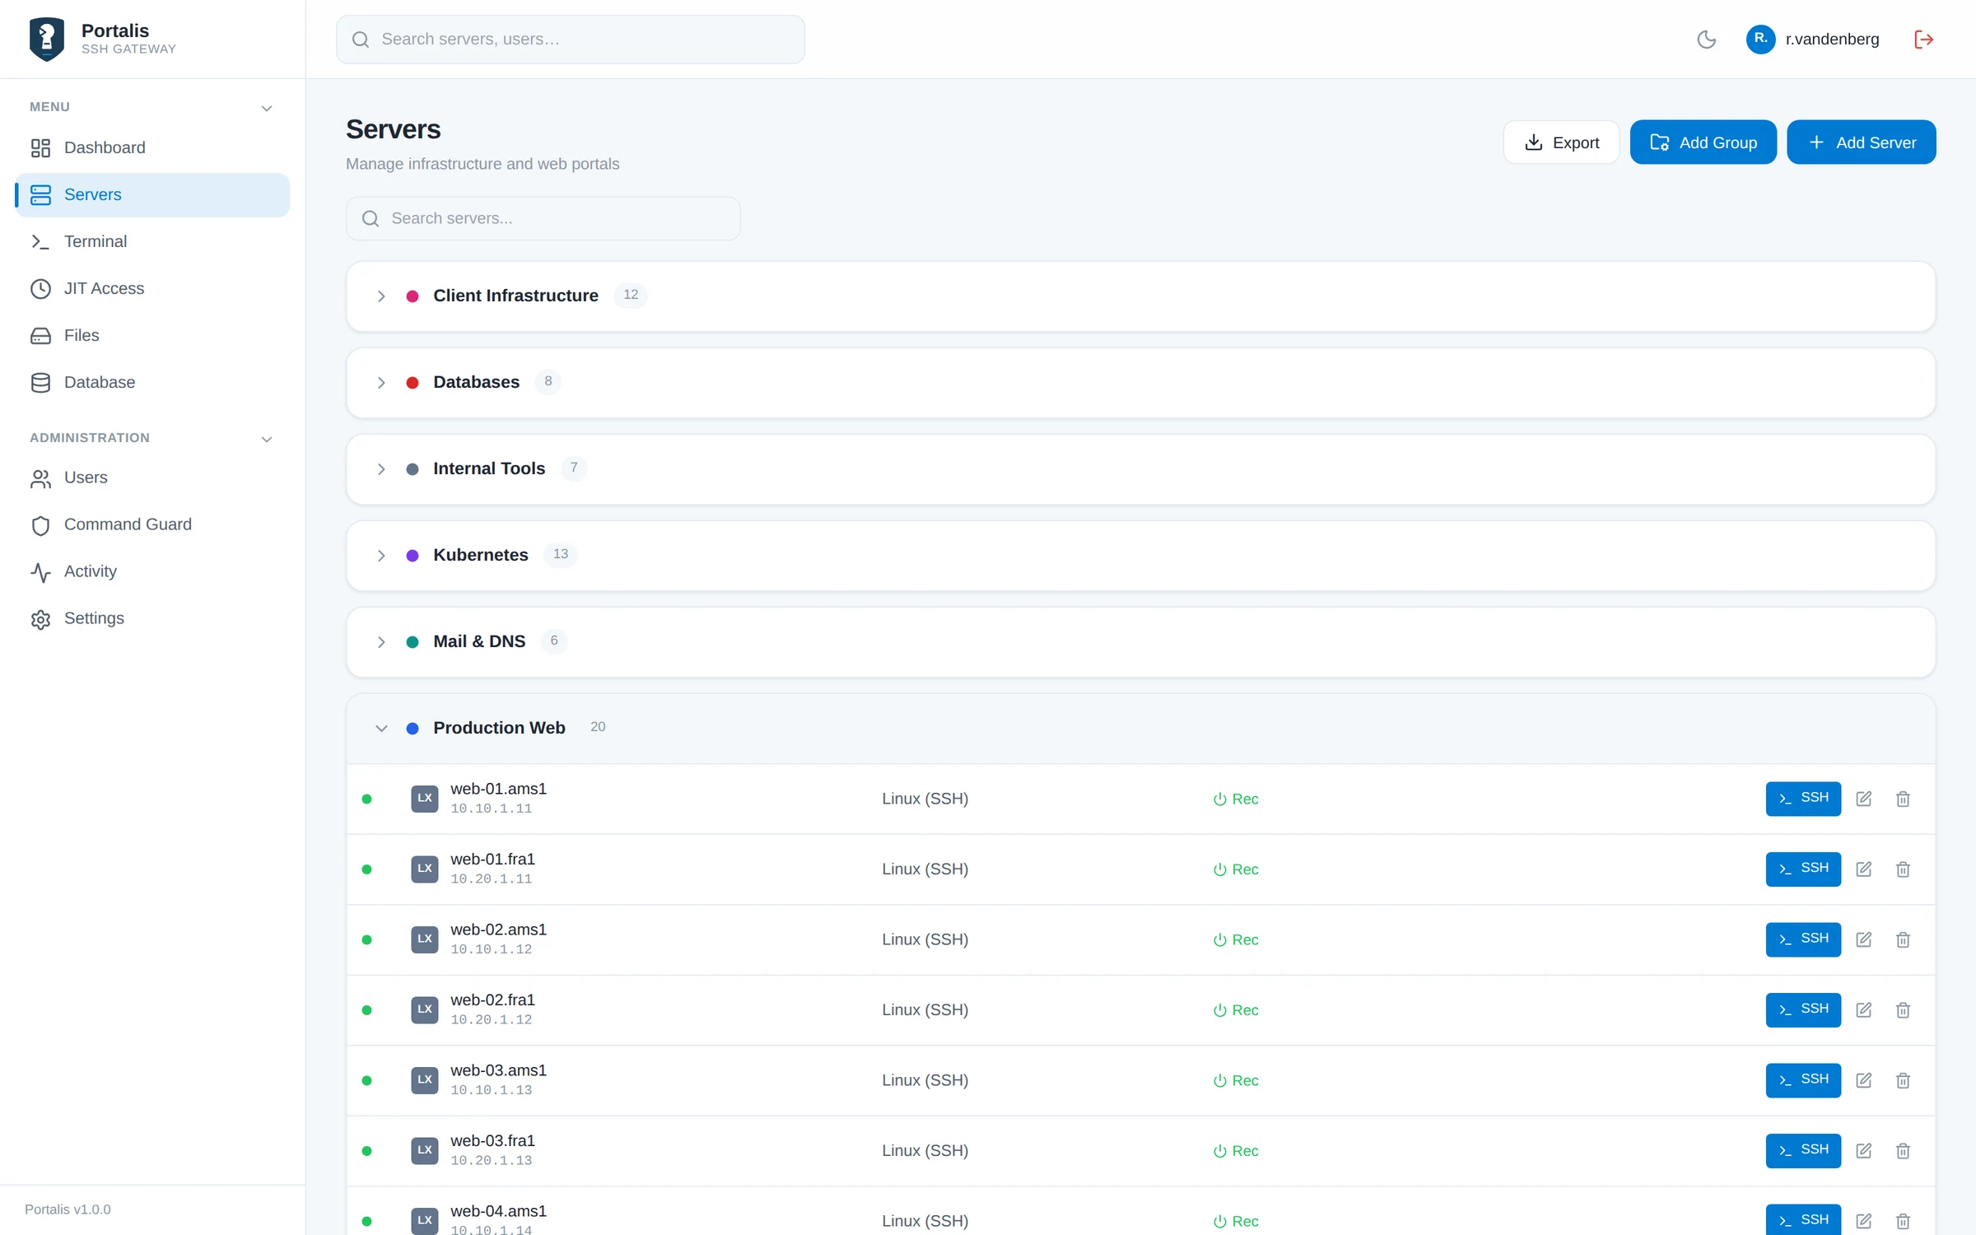This screenshot has width=1976, height=1235.
Task: Delete the web-02.fra1 server
Action: click(x=1903, y=1010)
